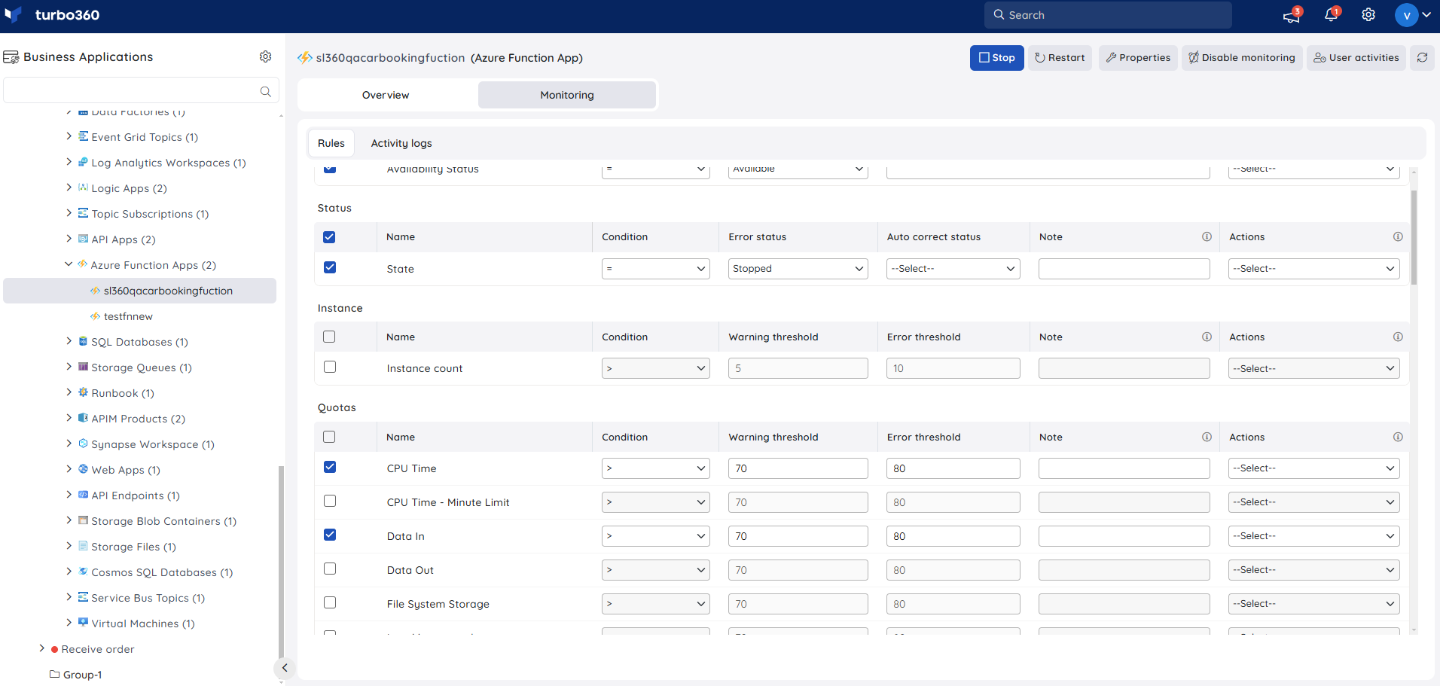Viewport: 1440px width, 686px height.
Task: Click Disable monitoring
Action: coord(1242,57)
